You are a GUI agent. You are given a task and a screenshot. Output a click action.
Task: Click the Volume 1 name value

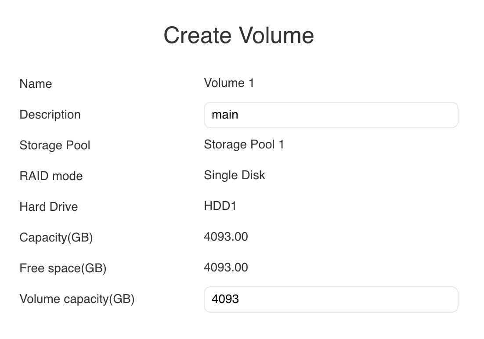[229, 83]
